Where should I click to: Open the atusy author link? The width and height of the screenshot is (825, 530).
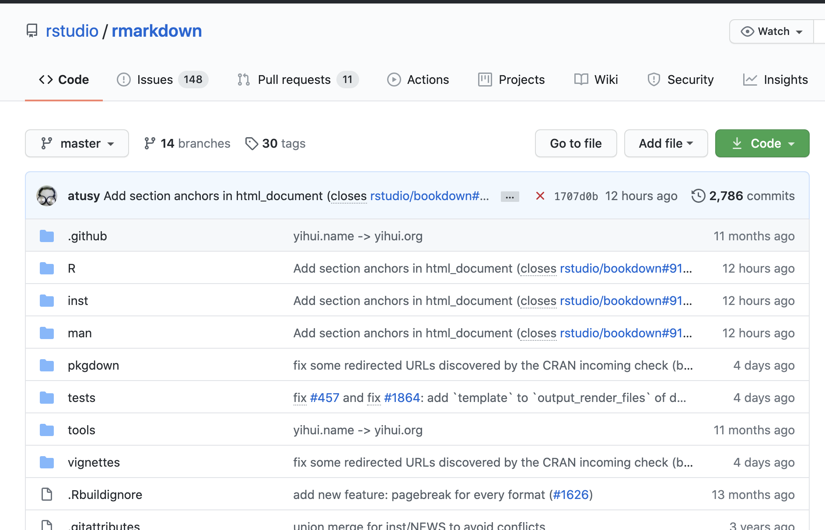point(84,196)
